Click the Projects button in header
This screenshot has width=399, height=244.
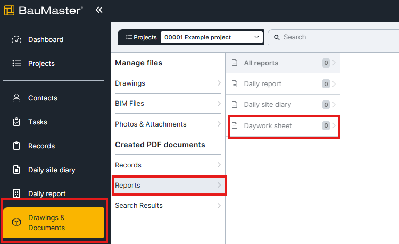click(141, 37)
